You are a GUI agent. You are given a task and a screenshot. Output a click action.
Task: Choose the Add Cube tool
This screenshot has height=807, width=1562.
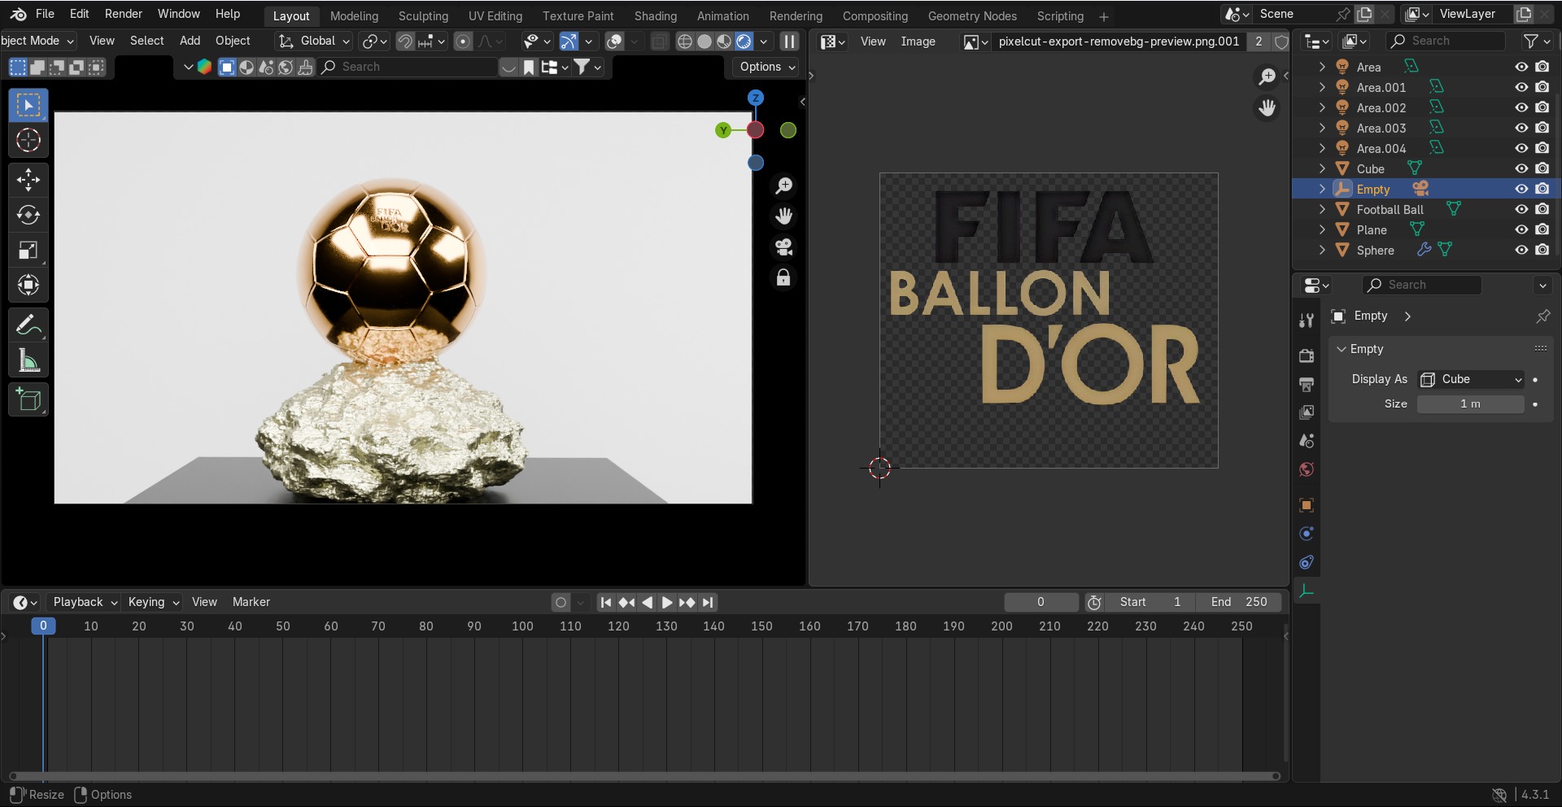coord(28,400)
